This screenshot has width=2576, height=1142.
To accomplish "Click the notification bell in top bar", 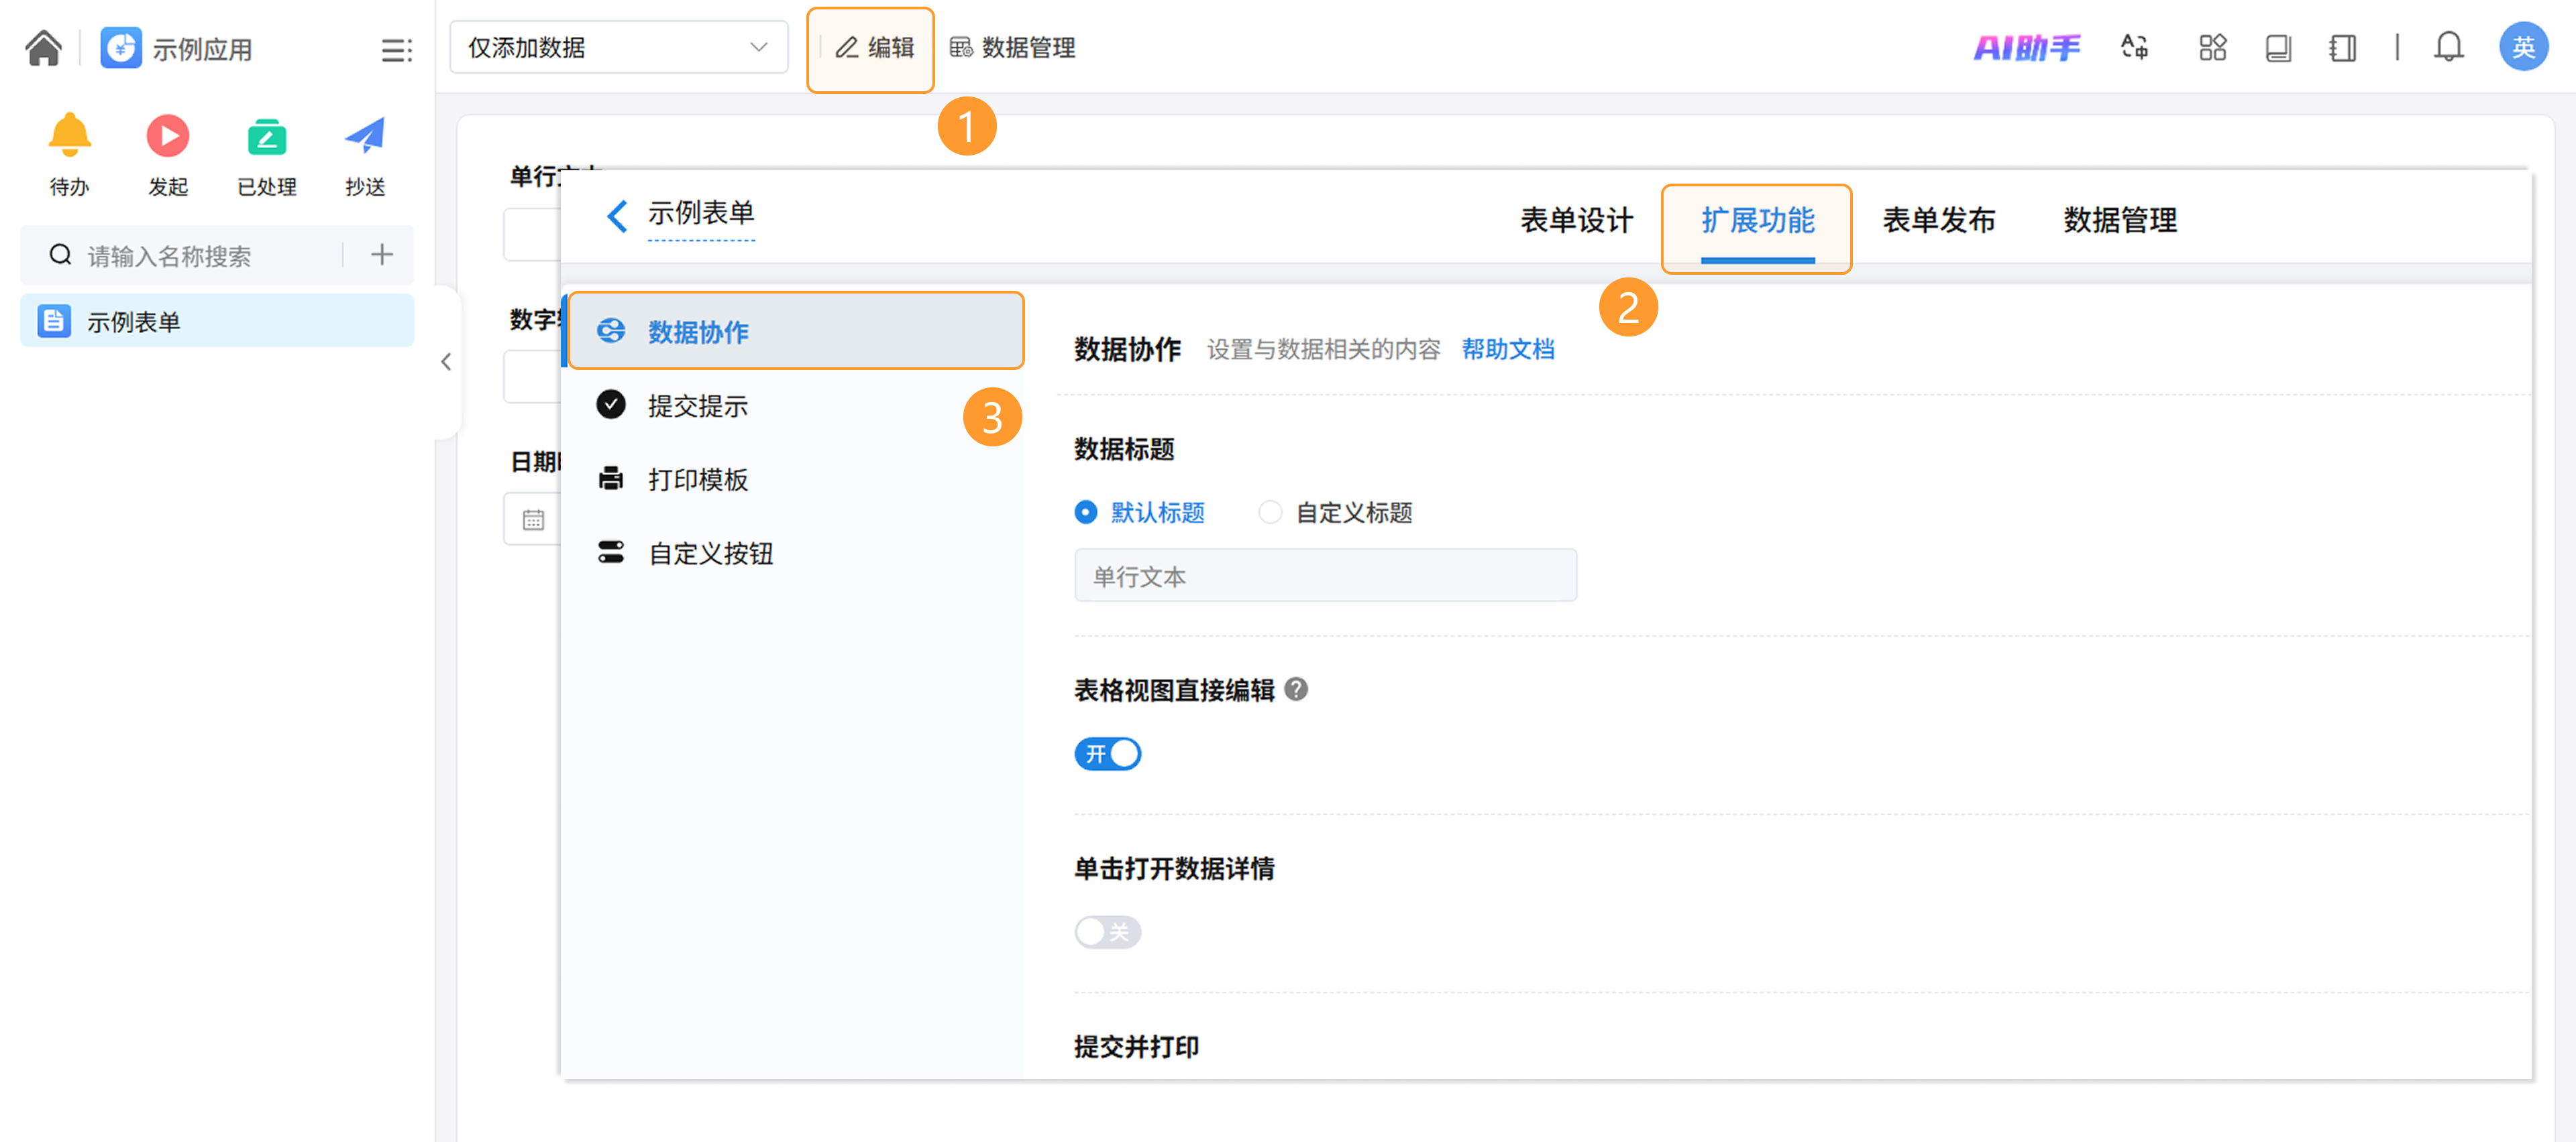I will click(x=2447, y=47).
